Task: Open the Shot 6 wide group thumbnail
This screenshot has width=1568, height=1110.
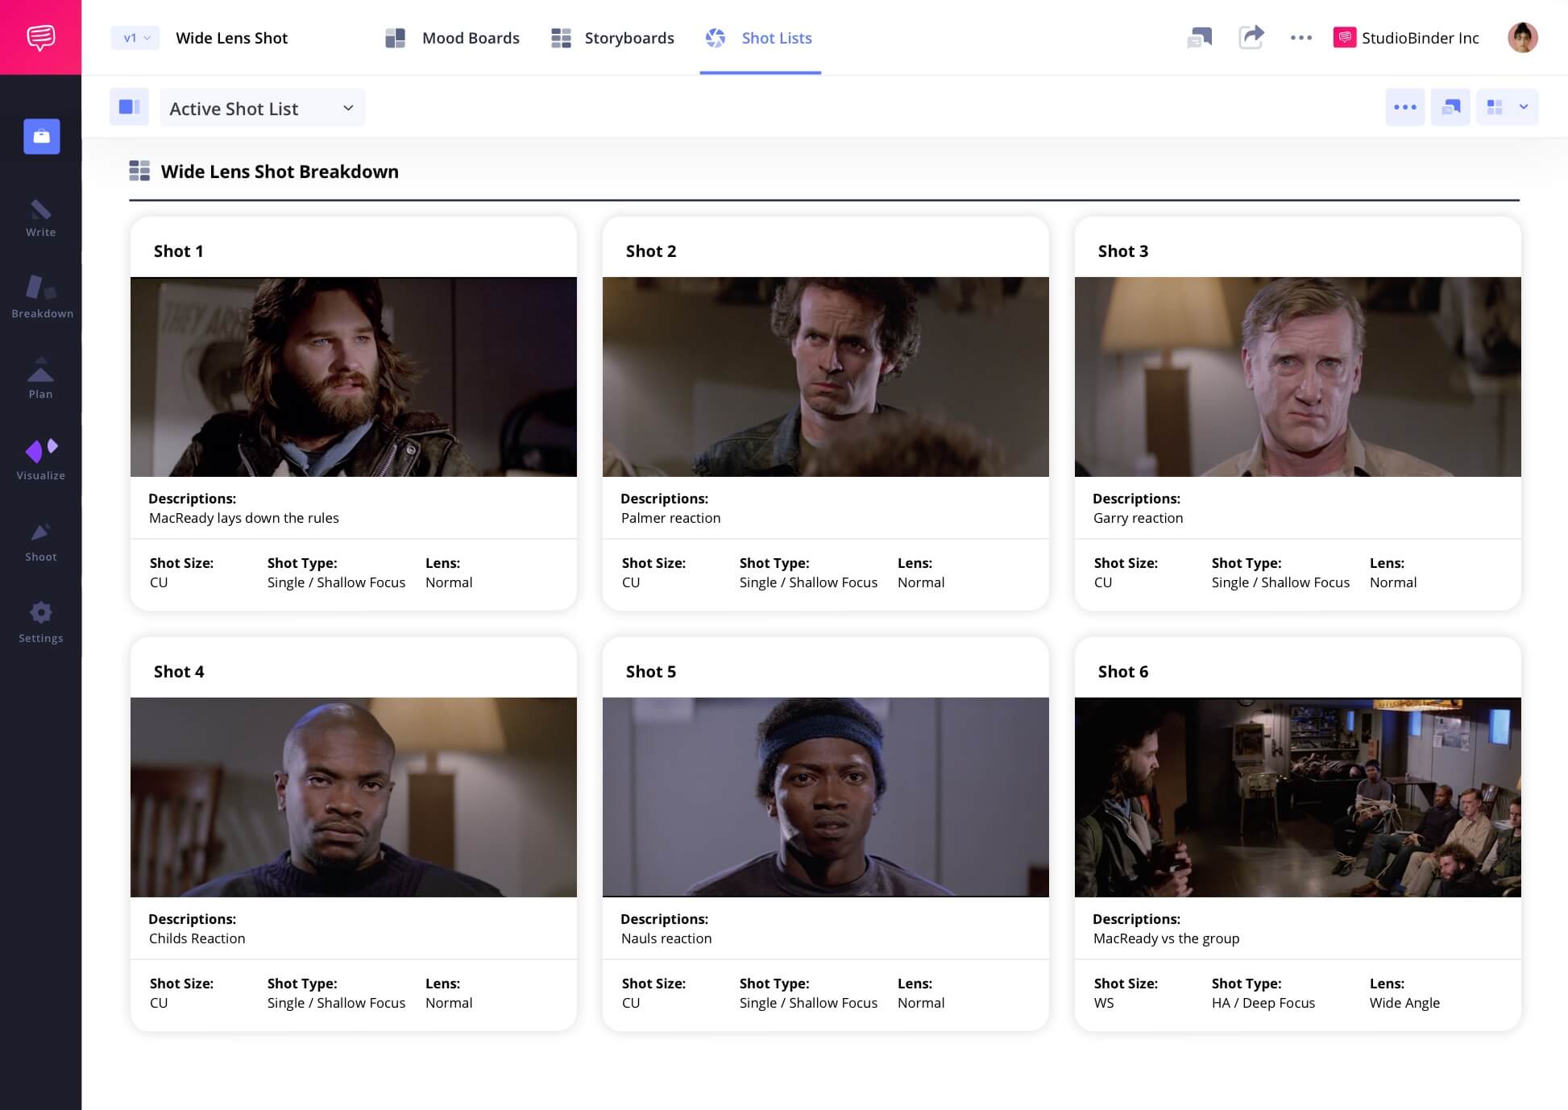Action: click(1297, 797)
